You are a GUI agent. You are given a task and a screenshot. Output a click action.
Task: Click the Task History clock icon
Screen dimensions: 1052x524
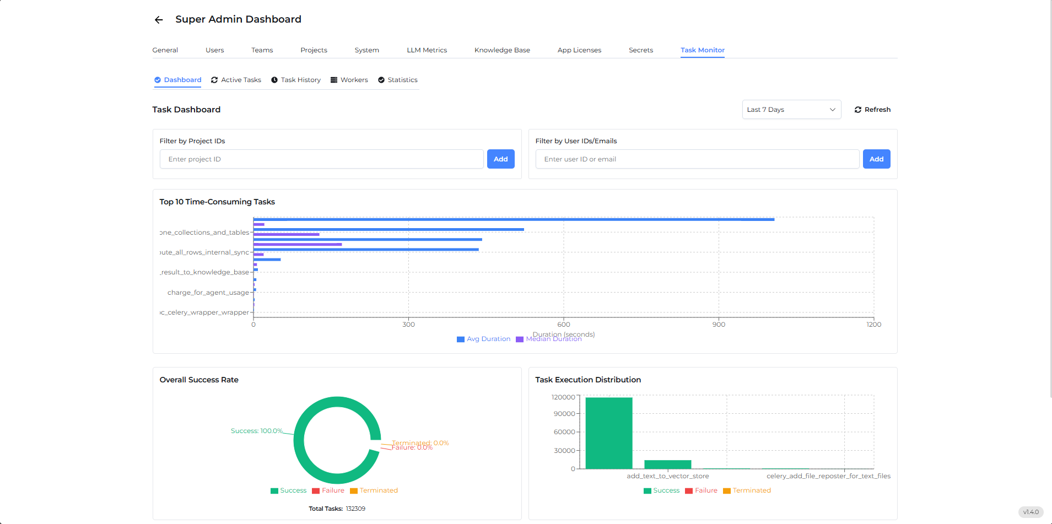click(x=274, y=80)
